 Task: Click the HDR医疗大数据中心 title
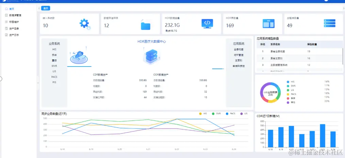click(152, 41)
